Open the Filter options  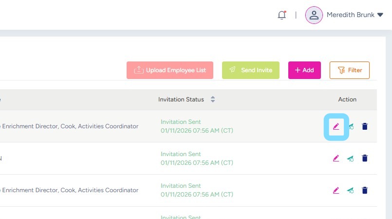tap(349, 70)
